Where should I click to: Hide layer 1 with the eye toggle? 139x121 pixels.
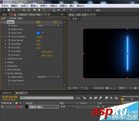pos(3,107)
